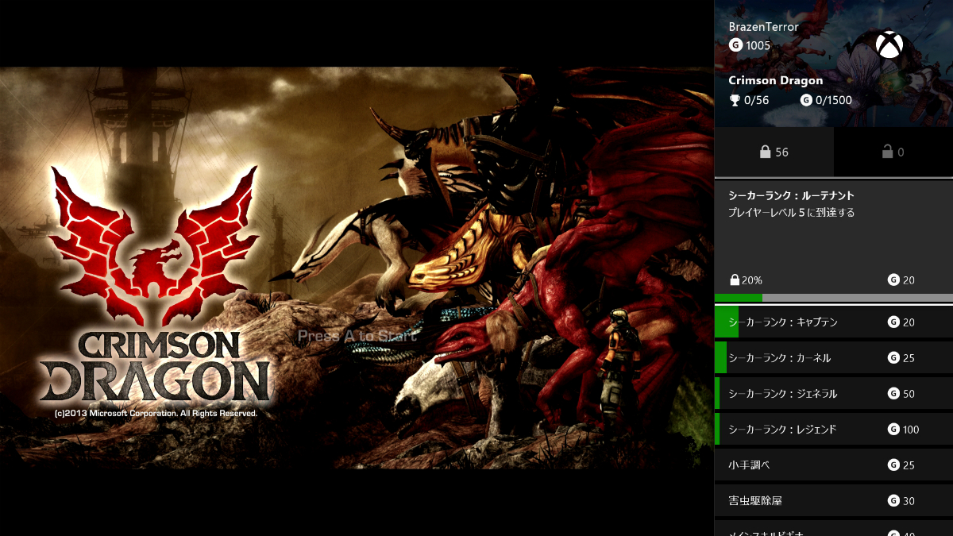The width and height of the screenshot is (953, 536).
Task: Click the G icon in the 小手調べ row
Action: [x=893, y=465]
